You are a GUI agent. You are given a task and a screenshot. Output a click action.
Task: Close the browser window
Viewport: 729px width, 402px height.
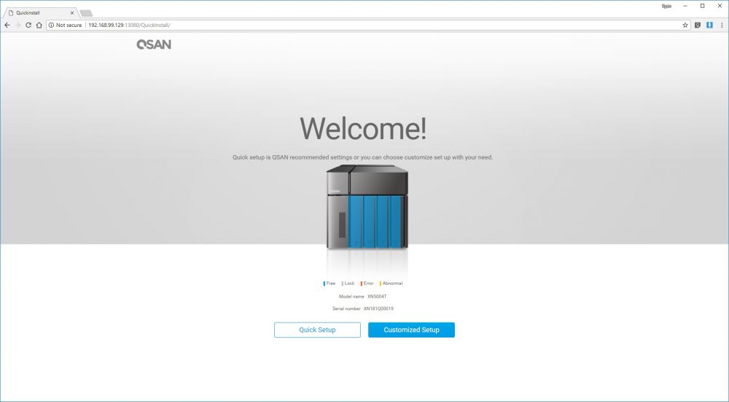pos(720,6)
